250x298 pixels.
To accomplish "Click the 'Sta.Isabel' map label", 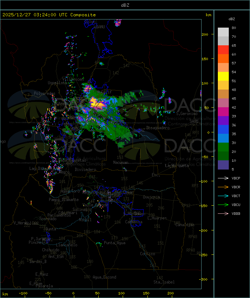I will pos(164,282).
